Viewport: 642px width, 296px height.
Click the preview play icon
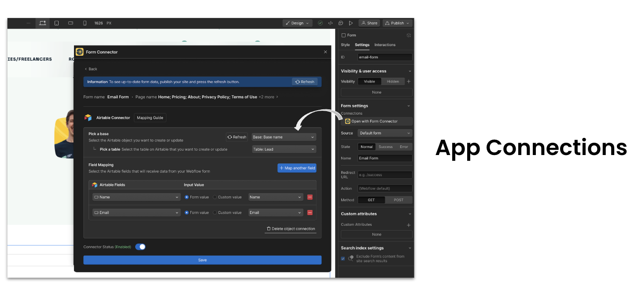pos(351,23)
